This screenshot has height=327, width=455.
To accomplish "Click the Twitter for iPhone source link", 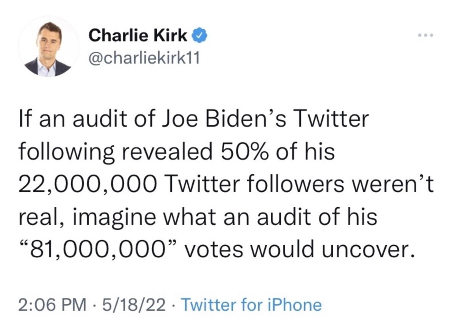I will [x=251, y=305].
